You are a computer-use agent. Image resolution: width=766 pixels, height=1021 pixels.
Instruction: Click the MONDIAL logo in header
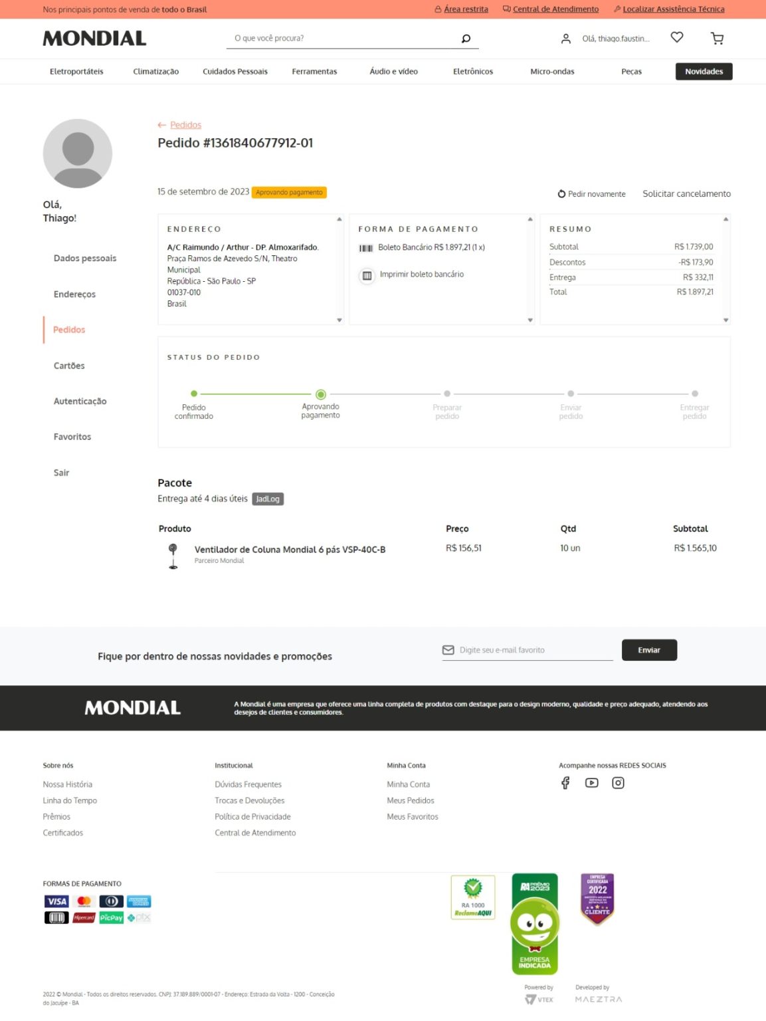[94, 39]
